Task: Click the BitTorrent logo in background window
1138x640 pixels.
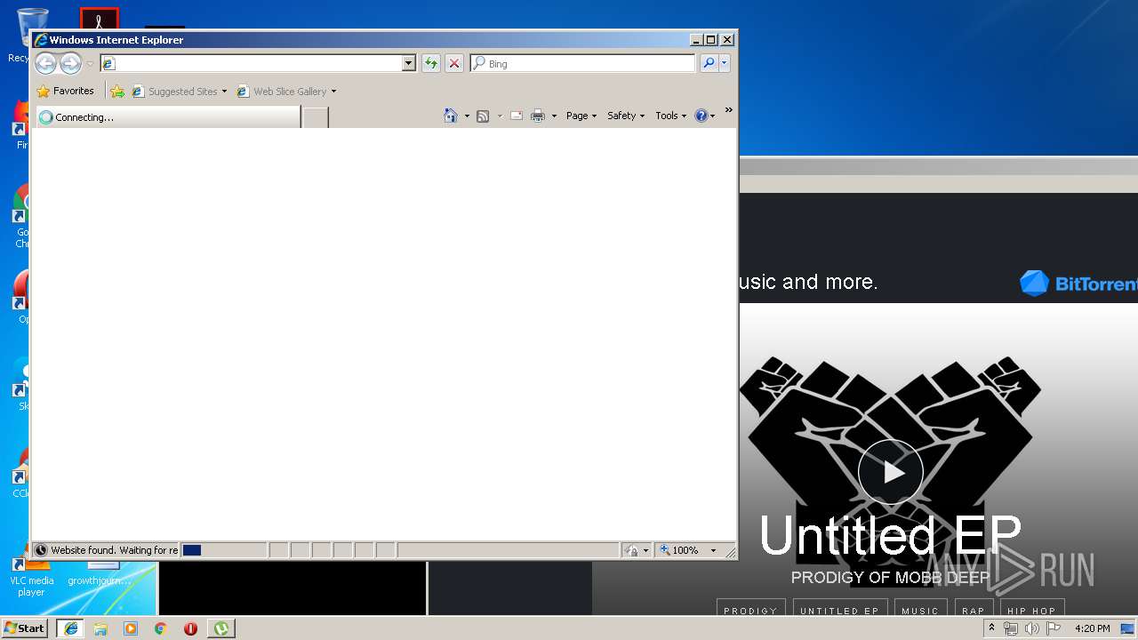Action: (1078, 283)
